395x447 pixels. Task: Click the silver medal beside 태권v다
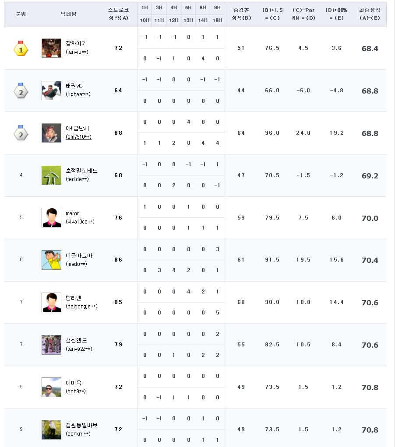coord(21,91)
